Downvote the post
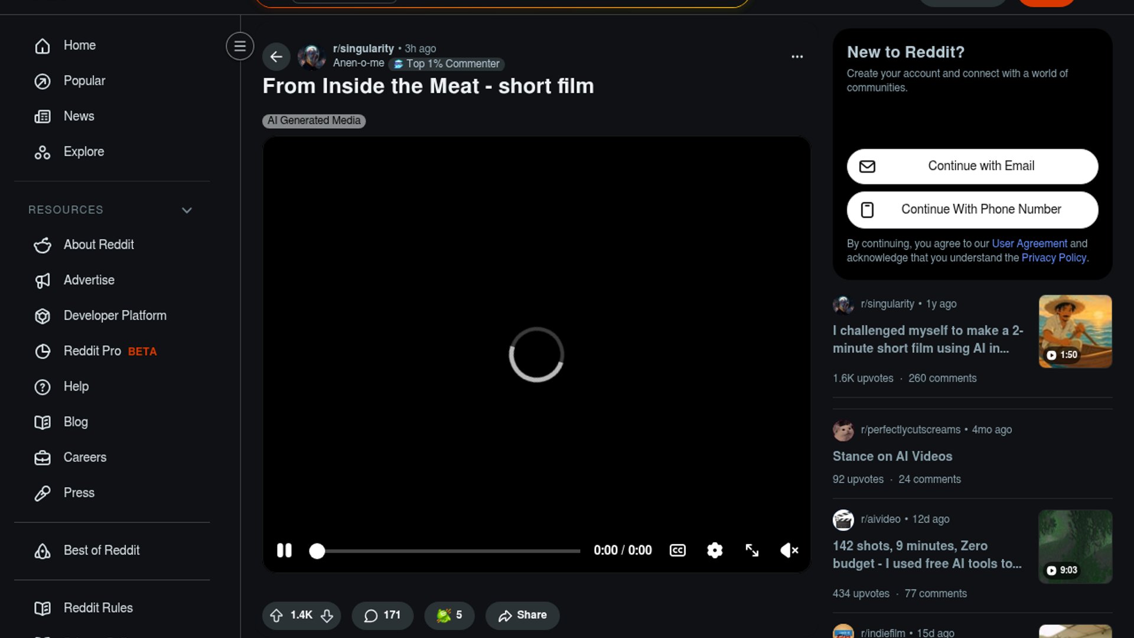This screenshot has width=1134, height=638. tap(327, 616)
